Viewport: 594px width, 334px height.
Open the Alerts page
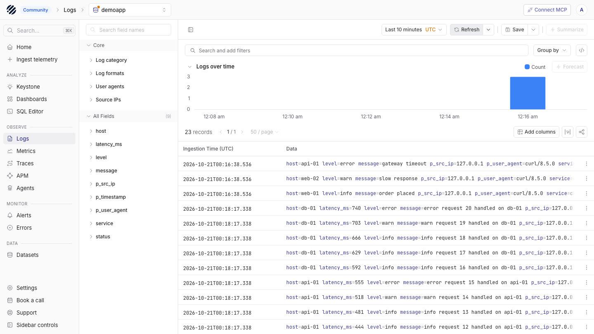40,215
